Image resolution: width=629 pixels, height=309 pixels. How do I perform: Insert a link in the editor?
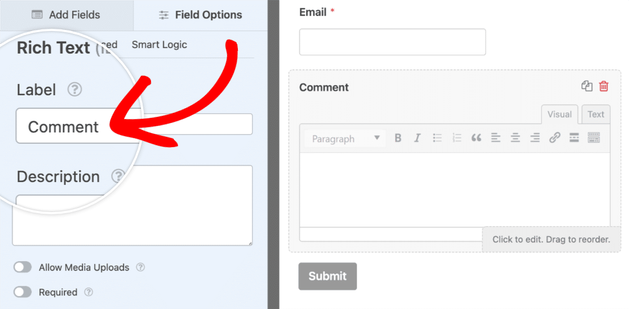555,138
